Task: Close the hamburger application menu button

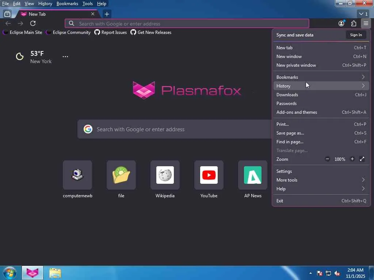Action: click(366, 23)
